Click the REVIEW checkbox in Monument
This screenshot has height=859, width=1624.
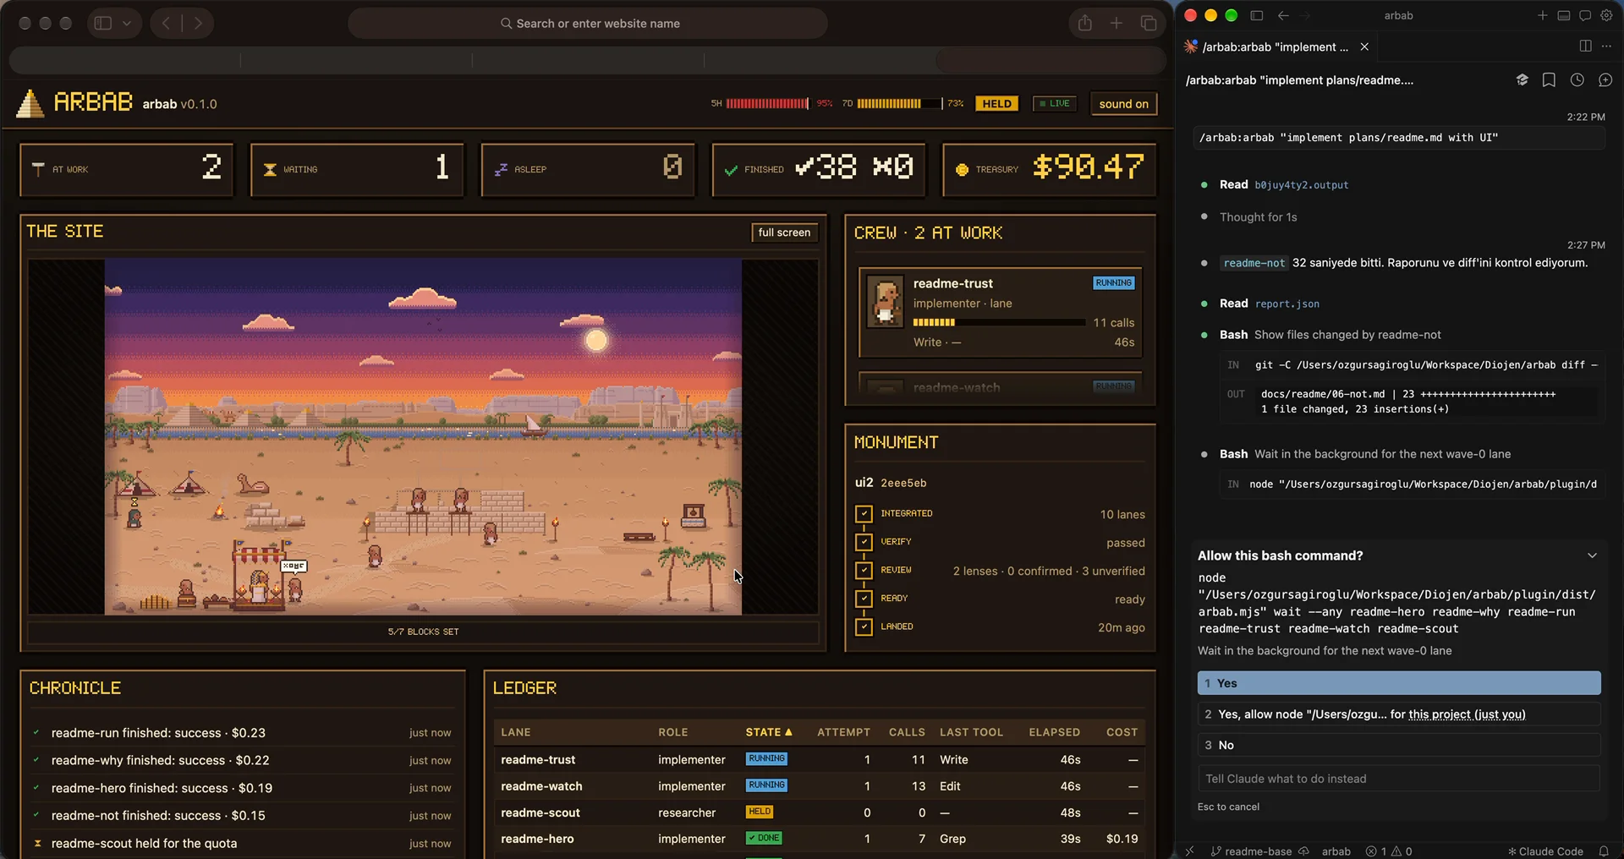pos(864,571)
